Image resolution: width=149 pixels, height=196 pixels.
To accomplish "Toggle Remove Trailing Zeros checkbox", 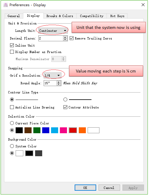I will (71, 38).
